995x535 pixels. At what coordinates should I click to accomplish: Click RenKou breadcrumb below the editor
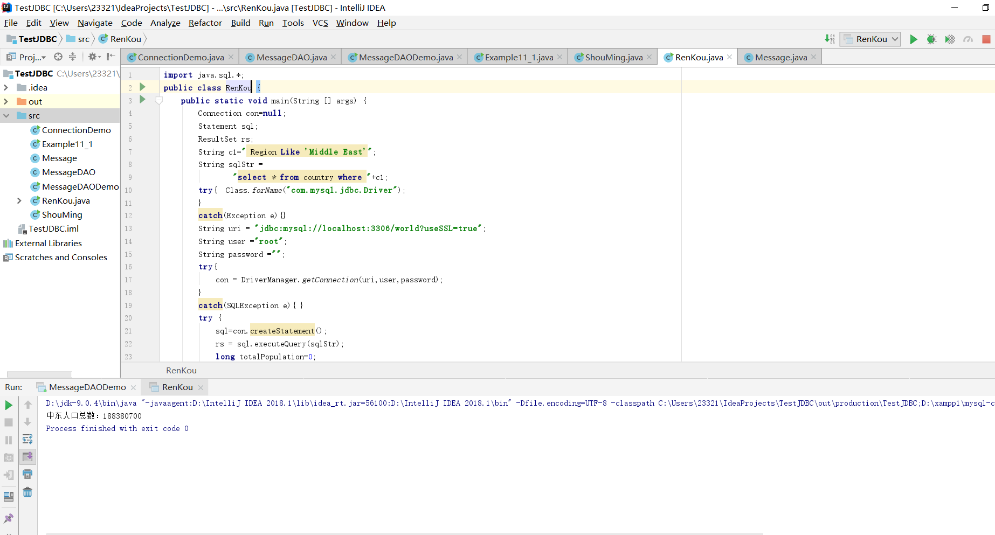[x=181, y=370]
